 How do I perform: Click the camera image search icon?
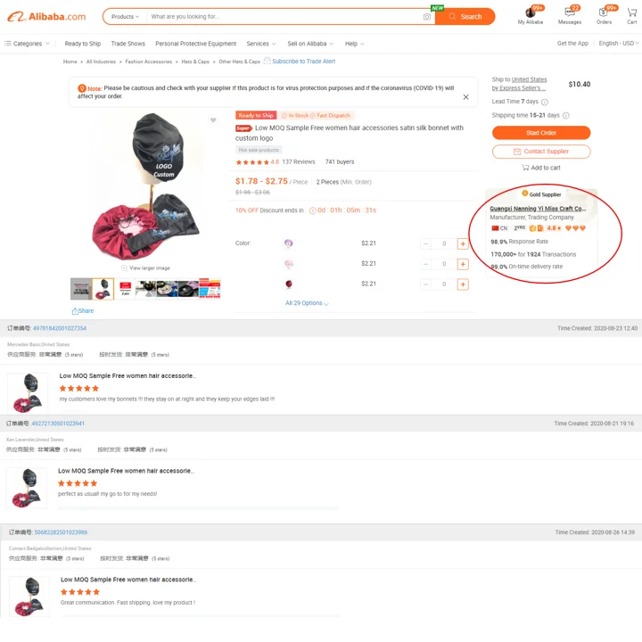(x=426, y=17)
